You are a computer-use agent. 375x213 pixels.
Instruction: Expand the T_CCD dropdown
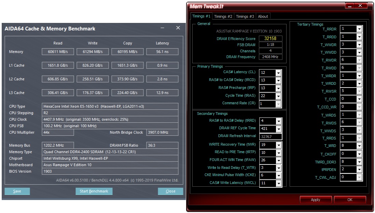pyautogui.click(x=359, y=99)
